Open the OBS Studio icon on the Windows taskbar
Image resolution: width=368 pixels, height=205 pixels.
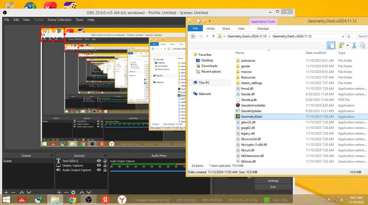(88, 200)
